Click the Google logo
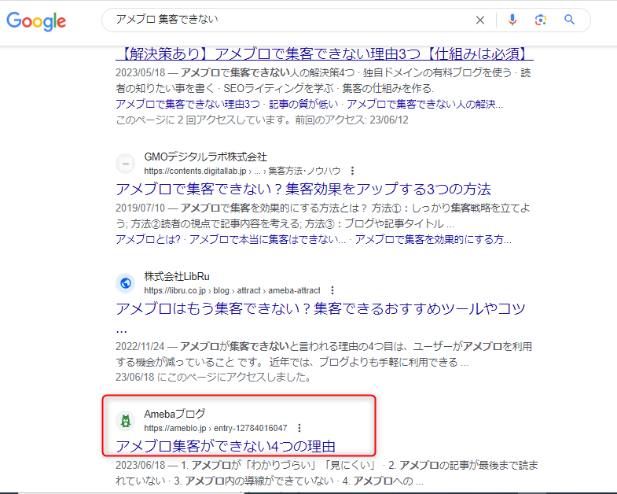The image size is (617, 494). coord(36,21)
